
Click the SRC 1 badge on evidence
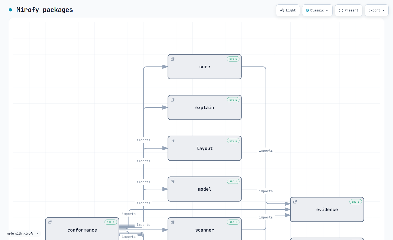click(356, 202)
